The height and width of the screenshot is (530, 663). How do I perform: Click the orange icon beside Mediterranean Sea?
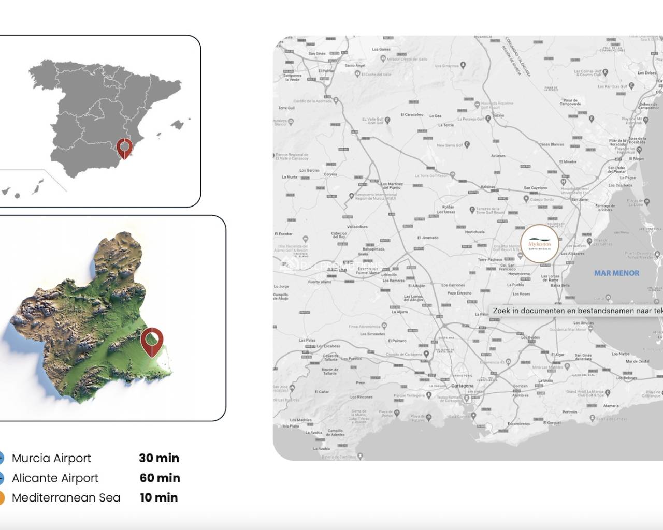coord(1,498)
